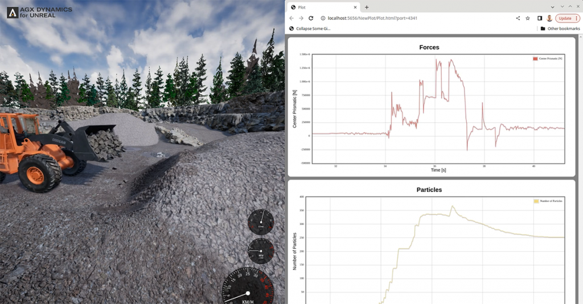Go forward in browser history
583x304 pixels.
point(301,18)
